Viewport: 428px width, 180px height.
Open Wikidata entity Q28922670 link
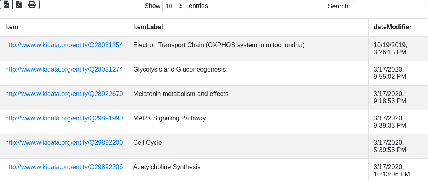click(64, 94)
